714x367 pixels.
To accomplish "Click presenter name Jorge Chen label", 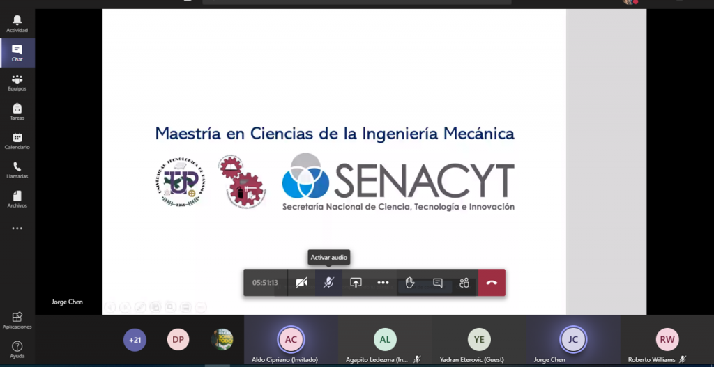I will tap(67, 302).
